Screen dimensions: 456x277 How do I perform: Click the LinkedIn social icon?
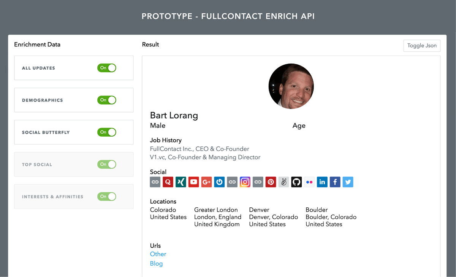[322, 182]
